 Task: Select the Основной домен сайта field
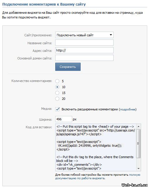pos(84,58)
